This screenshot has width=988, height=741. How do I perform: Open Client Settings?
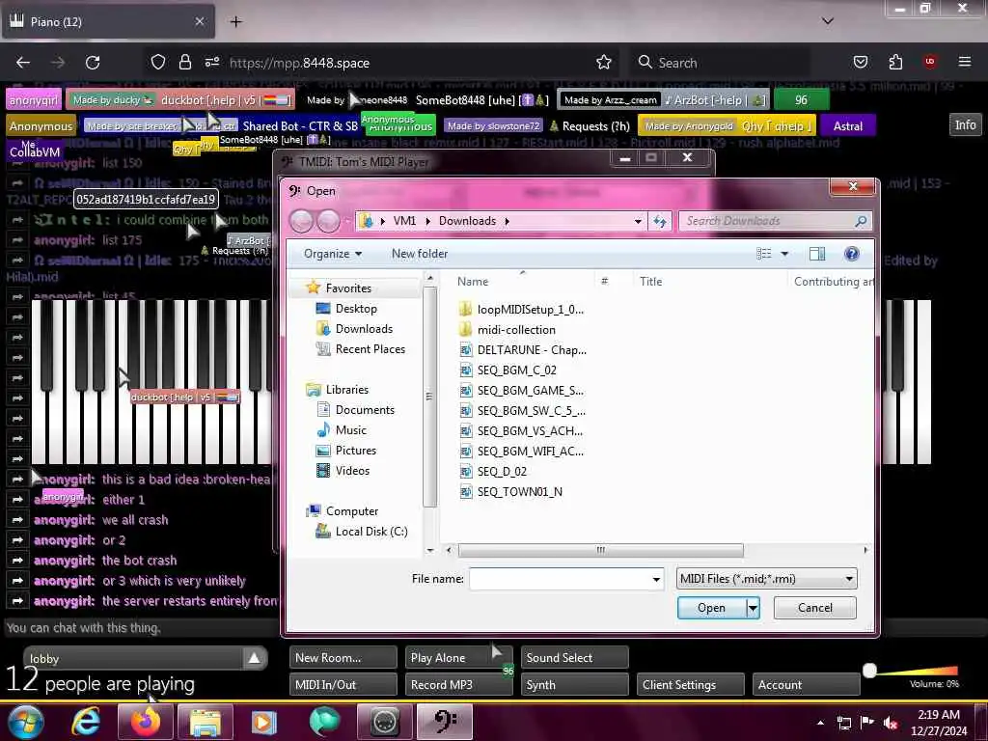click(x=690, y=684)
